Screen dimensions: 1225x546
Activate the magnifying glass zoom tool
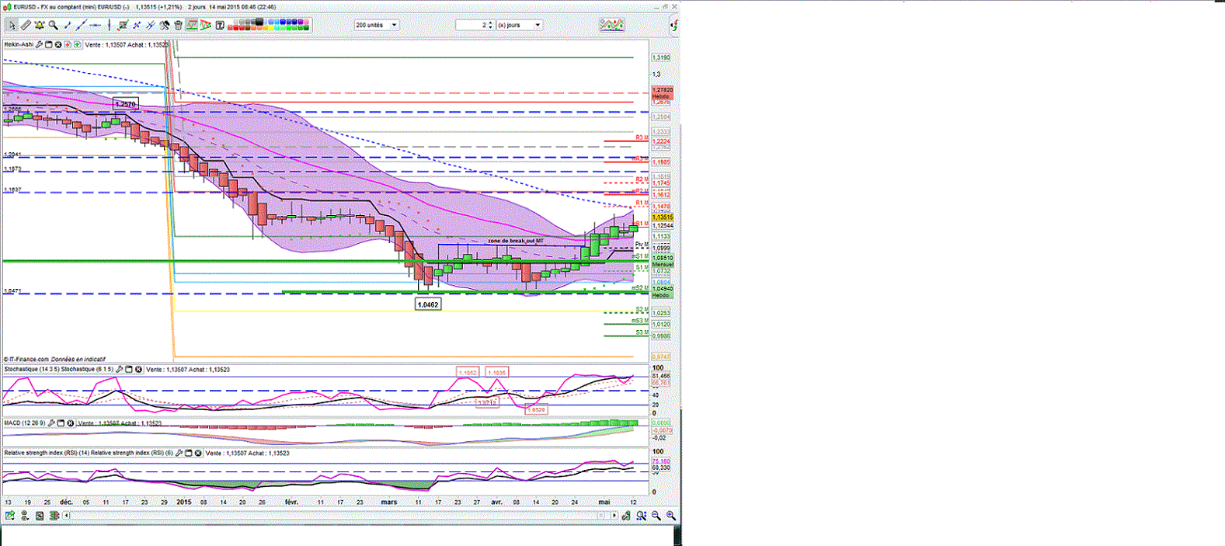53,25
